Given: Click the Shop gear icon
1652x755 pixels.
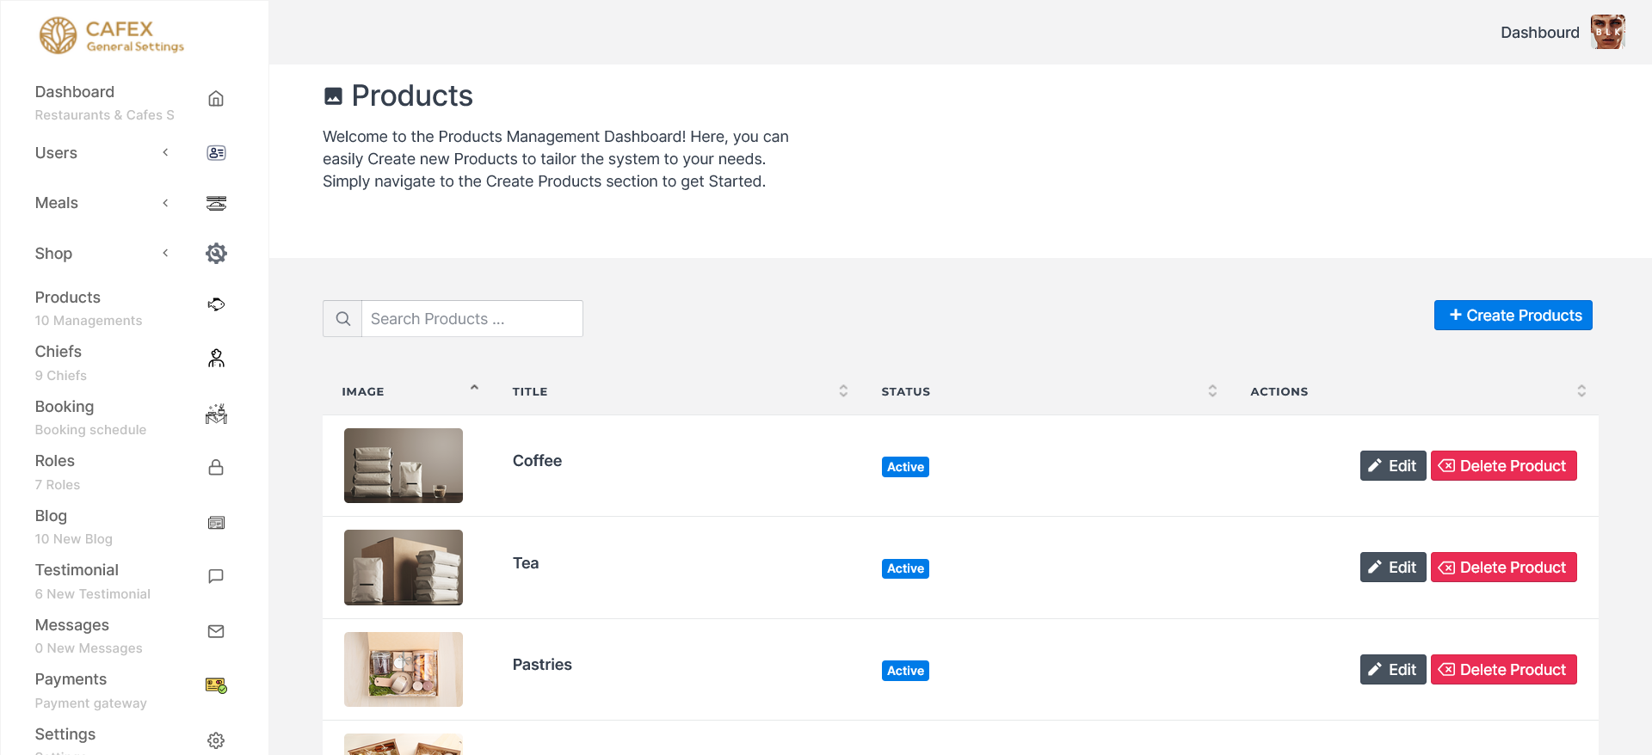Looking at the screenshot, I should pyautogui.click(x=216, y=254).
